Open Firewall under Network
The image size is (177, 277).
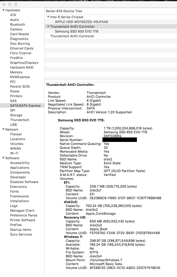[x=16, y=134]
